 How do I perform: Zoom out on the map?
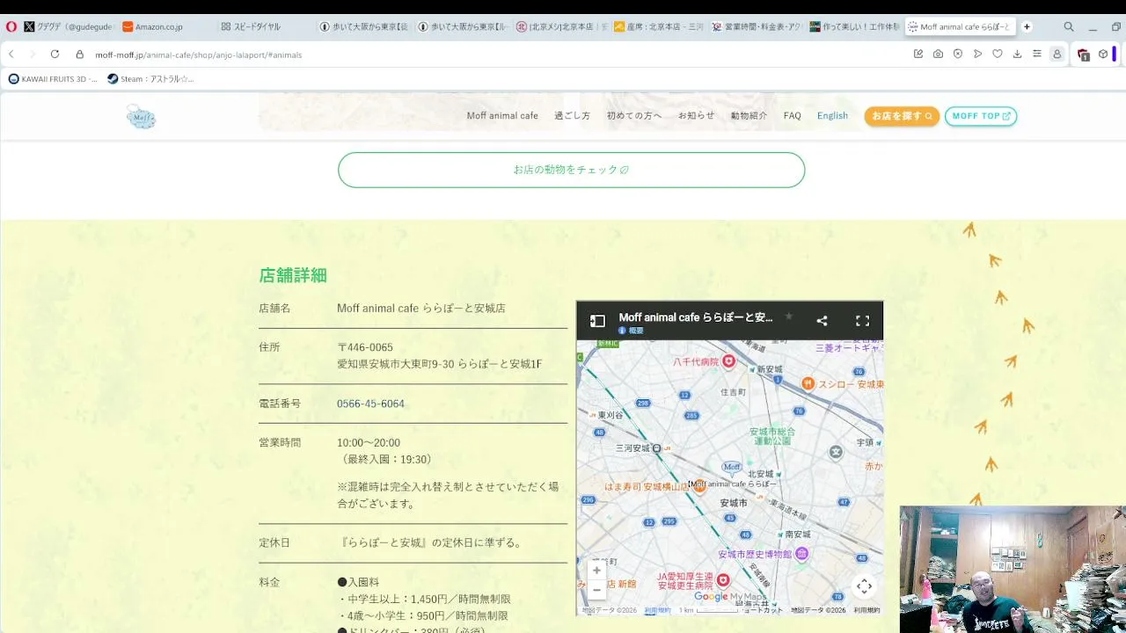596,589
